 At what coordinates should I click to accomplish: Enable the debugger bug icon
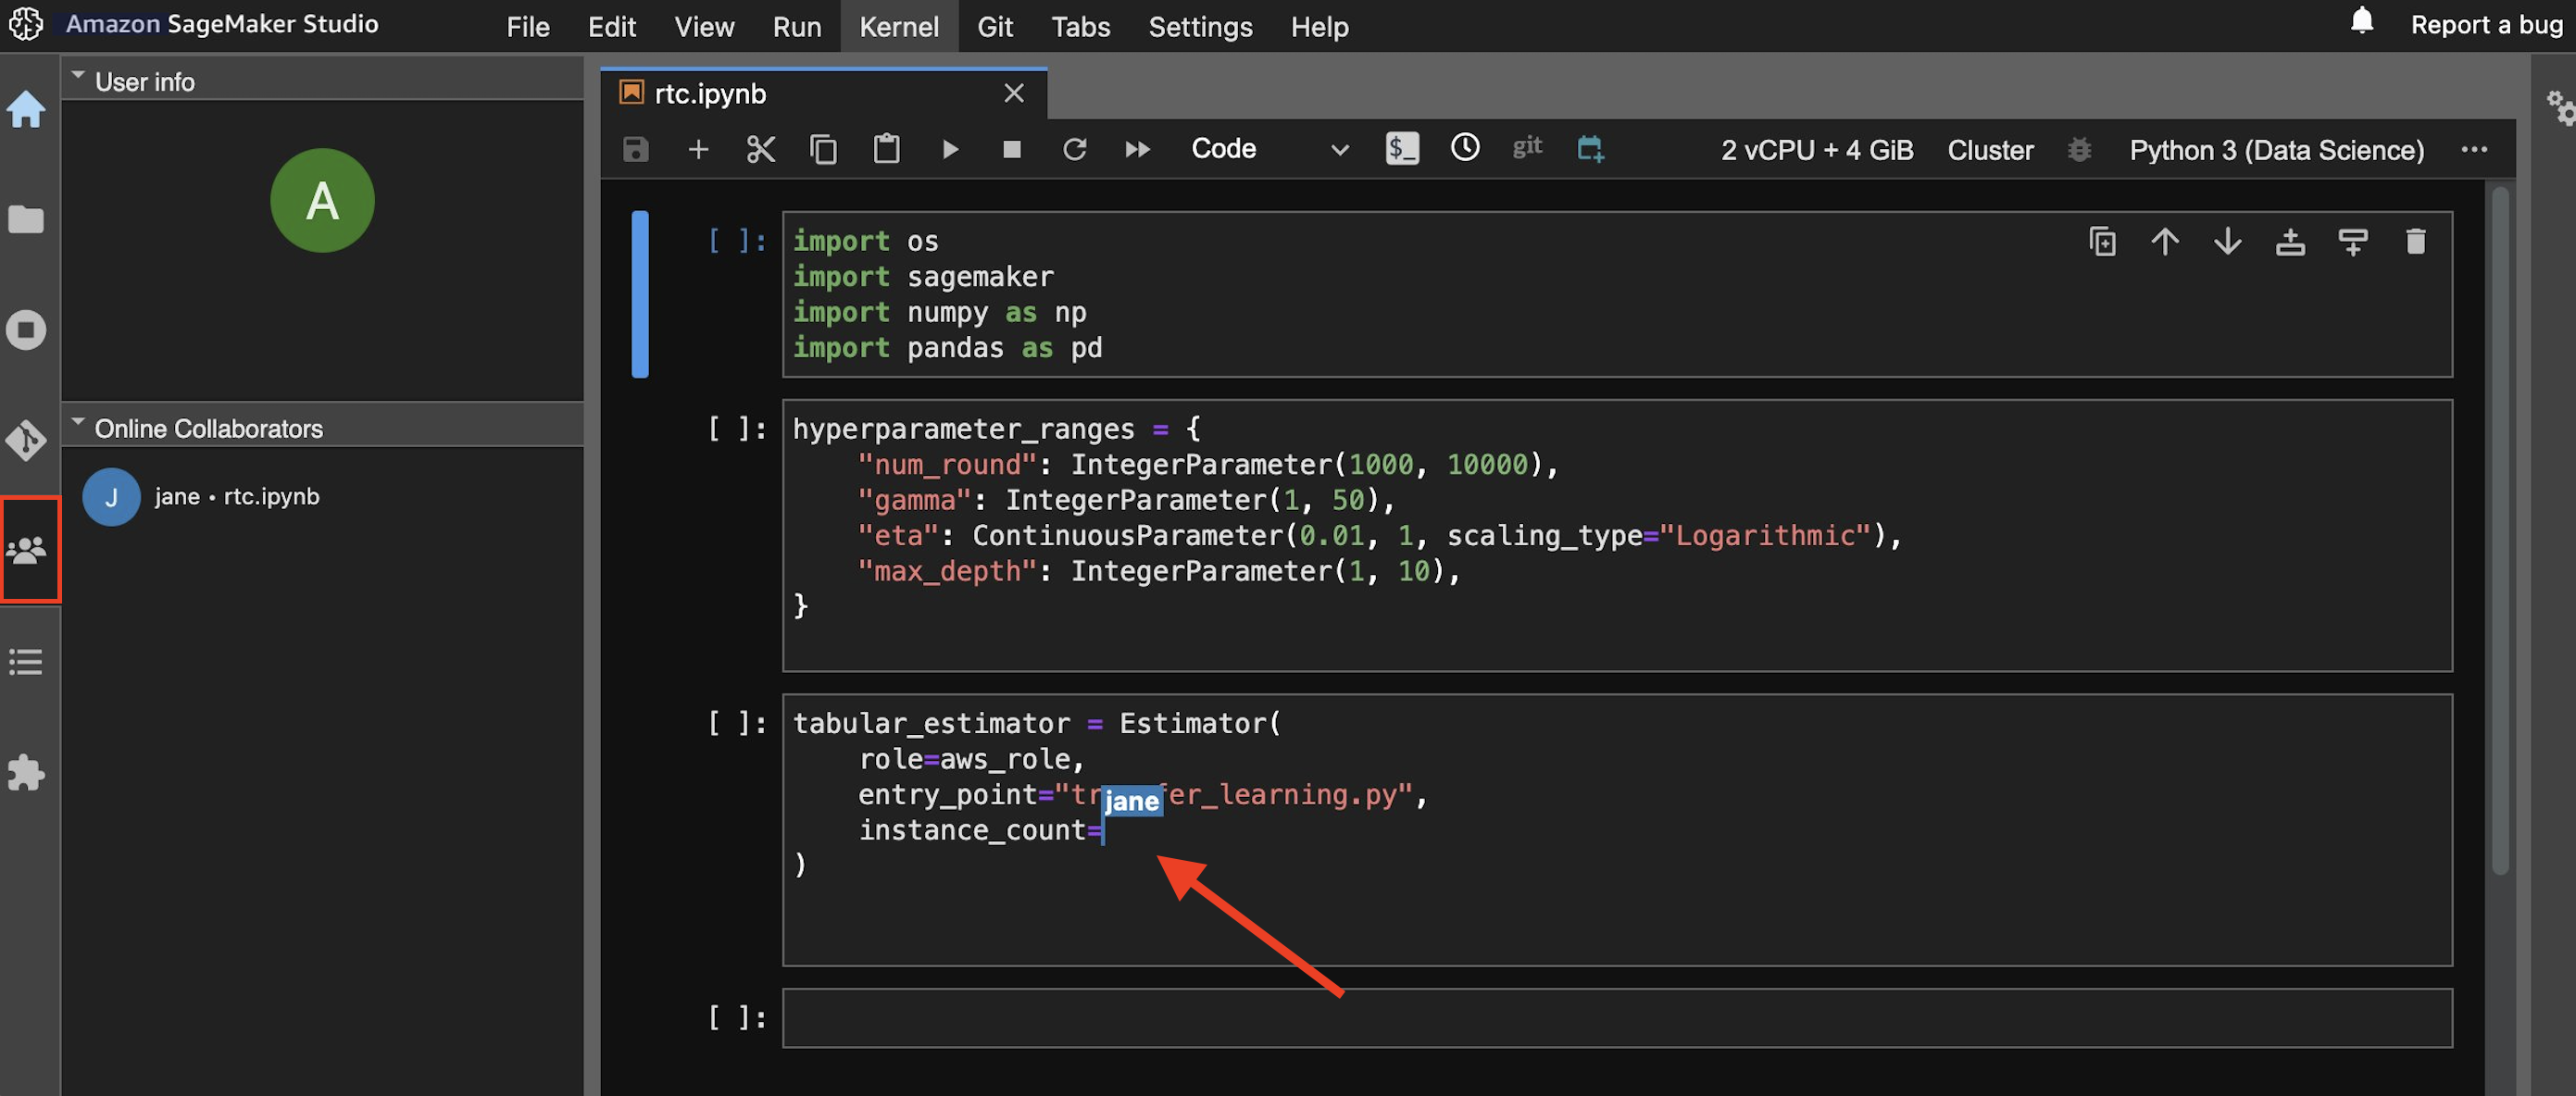(x=2079, y=150)
